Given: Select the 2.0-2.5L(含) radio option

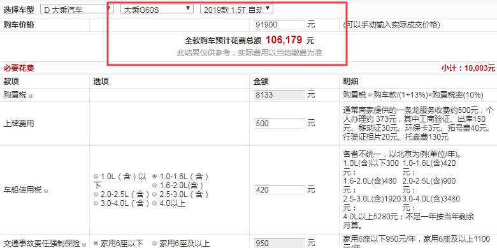Looking at the screenshot, I should [x=96, y=194].
